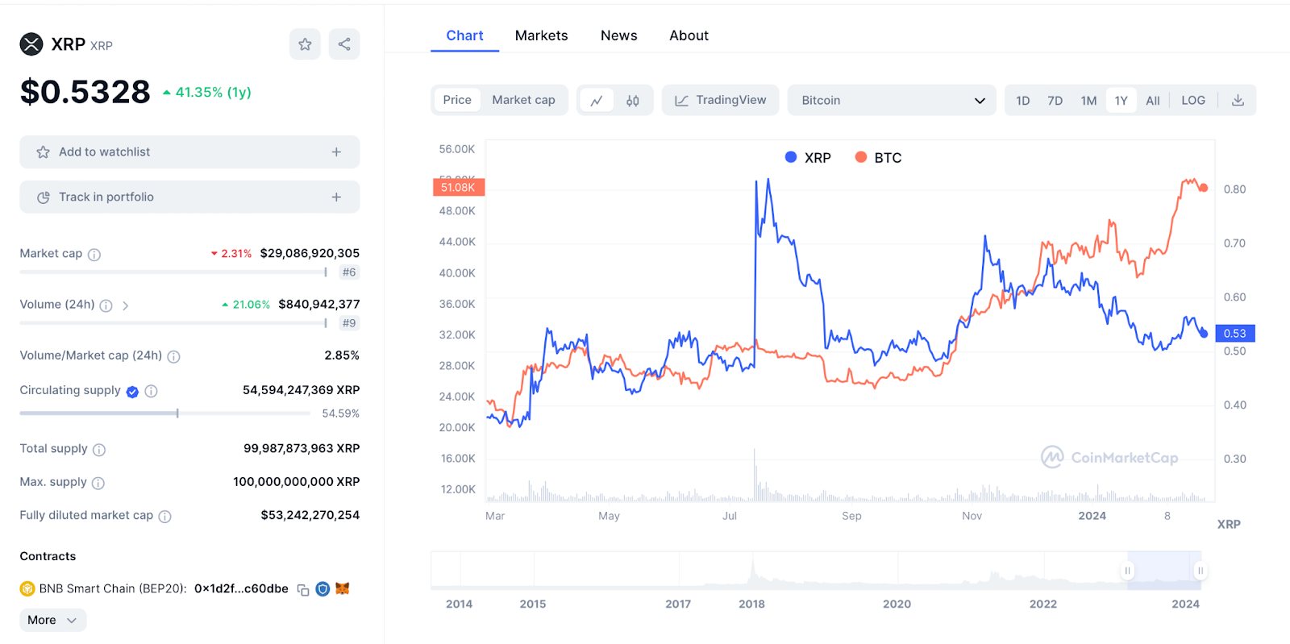
Task: Expand the More contracts dropdown
Action: (x=52, y=620)
